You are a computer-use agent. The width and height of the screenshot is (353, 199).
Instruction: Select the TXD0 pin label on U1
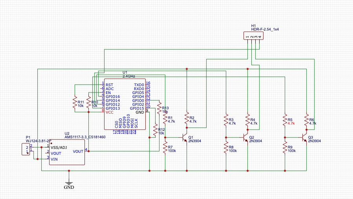click(139, 85)
